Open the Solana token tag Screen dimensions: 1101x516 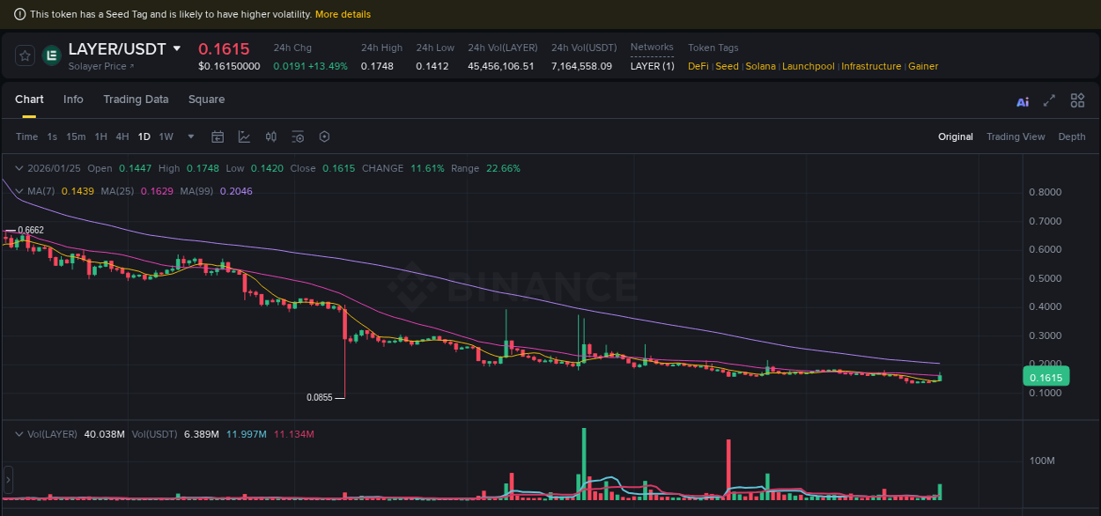[760, 66]
